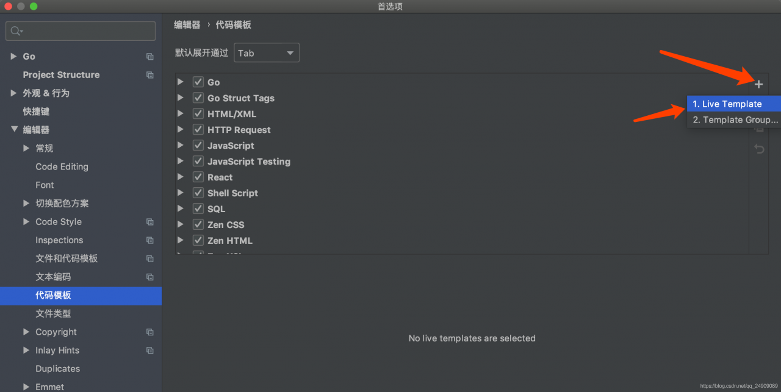The image size is (781, 392).
Task: Disable the JavaScript Testing template group
Action: click(198, 161)
